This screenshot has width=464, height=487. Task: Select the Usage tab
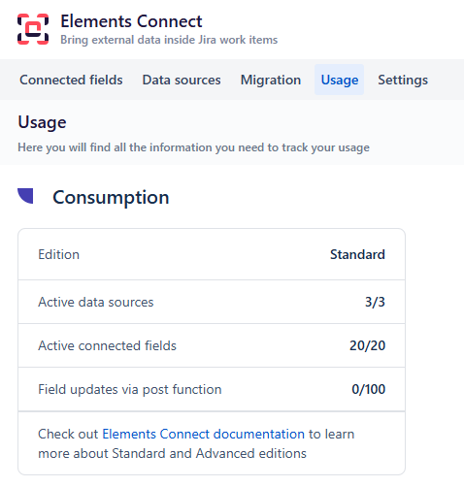click(340, 80)
